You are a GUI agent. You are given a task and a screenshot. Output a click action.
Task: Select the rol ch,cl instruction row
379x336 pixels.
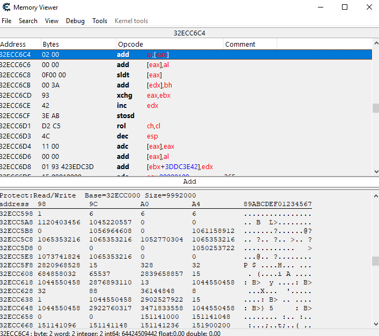(x=186, y=126)
